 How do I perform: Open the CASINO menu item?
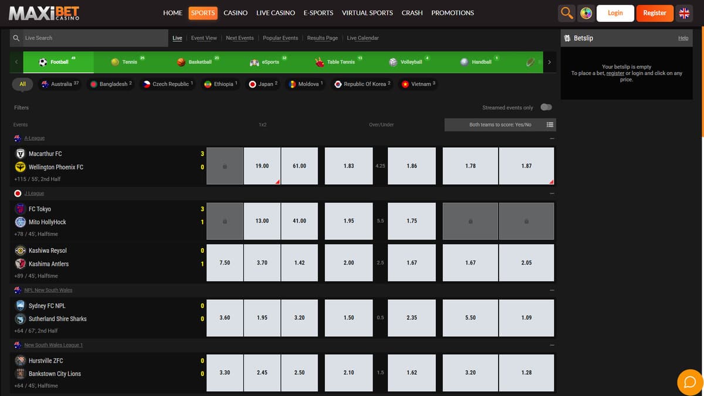coord(235,13)
